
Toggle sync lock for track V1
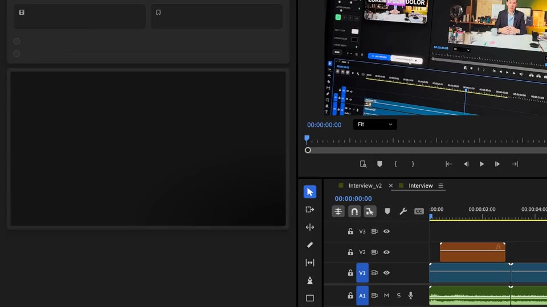tap(374, 273)
